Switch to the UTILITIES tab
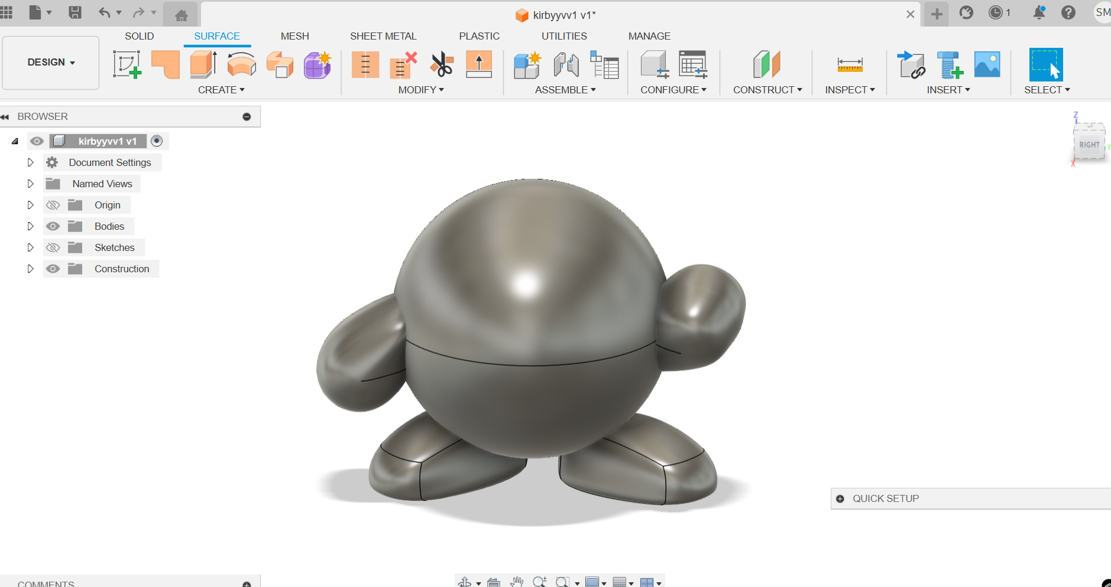Viewport: 1111px width, 587px height. pos(565,36)
